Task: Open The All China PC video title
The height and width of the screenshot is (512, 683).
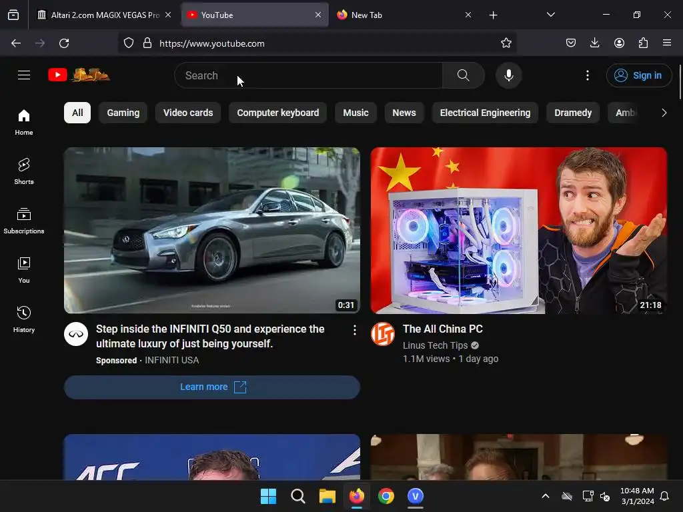Action: 443,329
